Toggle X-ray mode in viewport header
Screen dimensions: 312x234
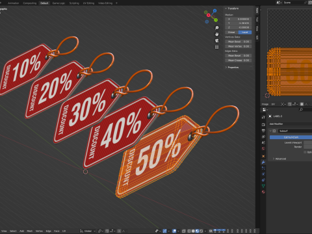184,231
